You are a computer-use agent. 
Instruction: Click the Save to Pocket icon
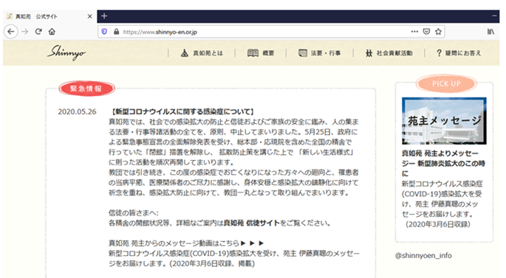tap(427, 32)
